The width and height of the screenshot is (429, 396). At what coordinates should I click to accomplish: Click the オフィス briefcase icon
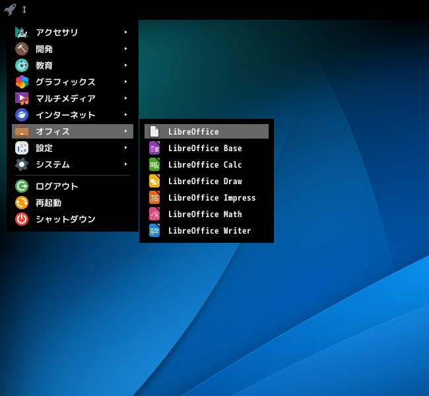pos(22,131)
